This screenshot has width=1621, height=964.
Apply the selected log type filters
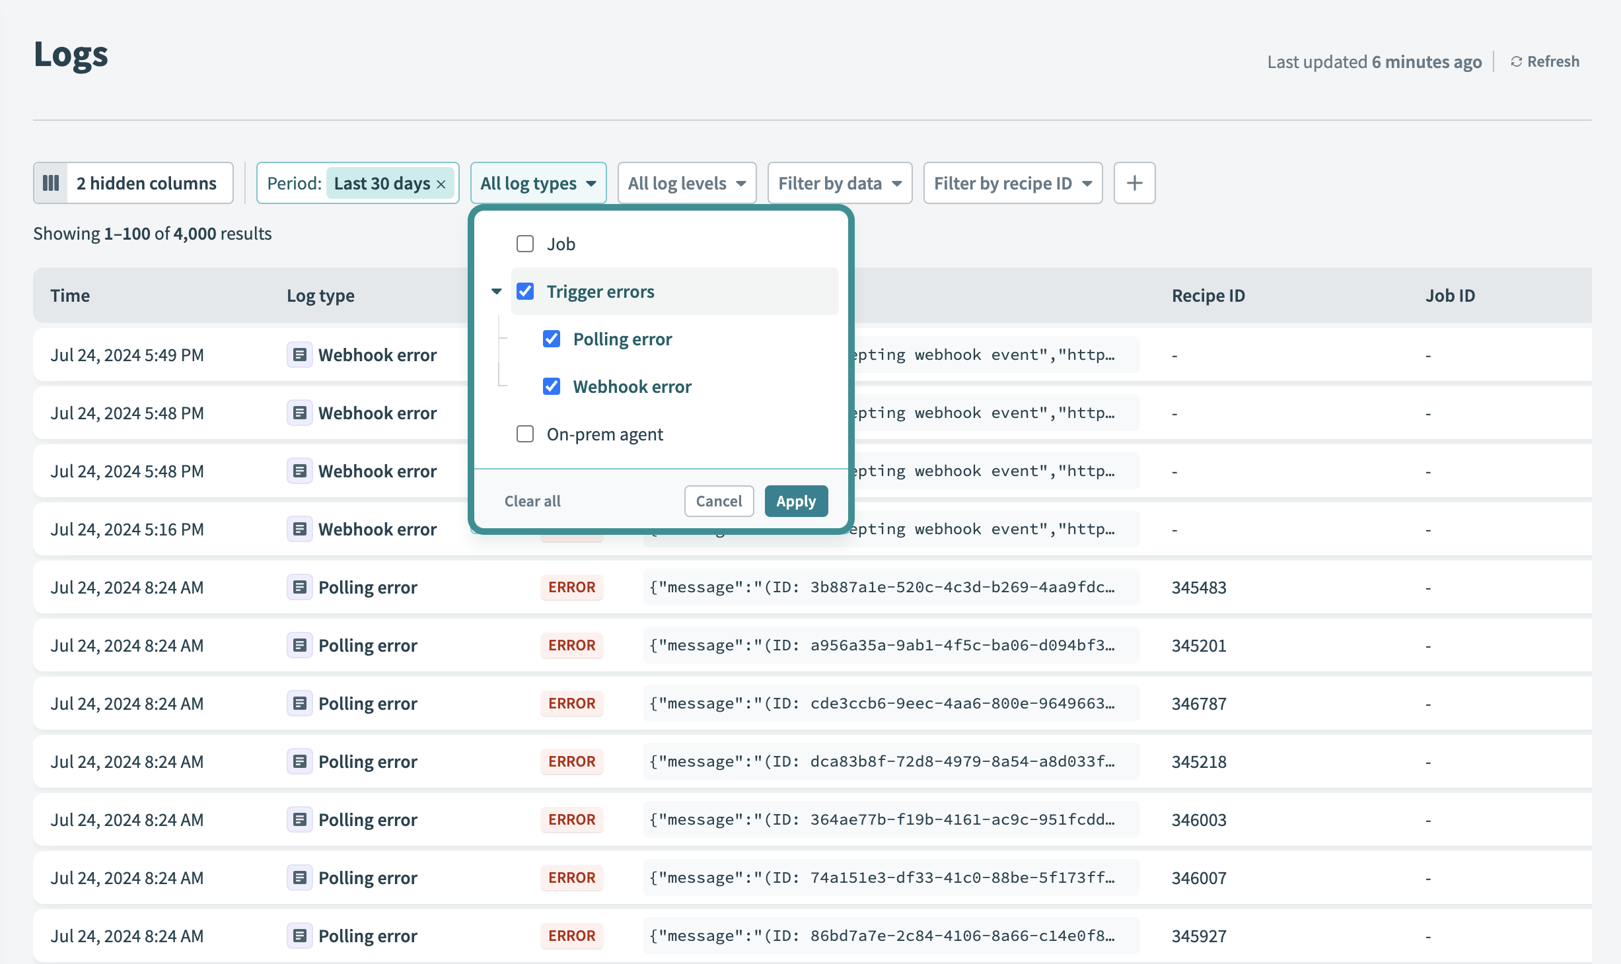coord(795,501)
